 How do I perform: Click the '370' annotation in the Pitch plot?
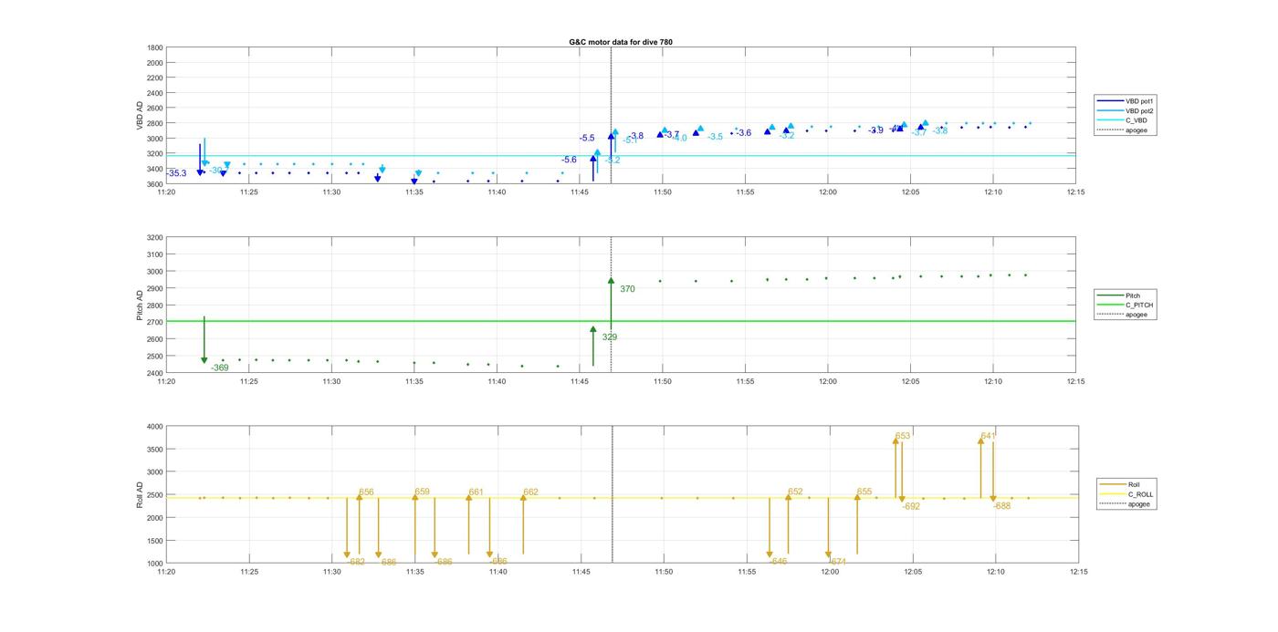[x=627, y=289]
